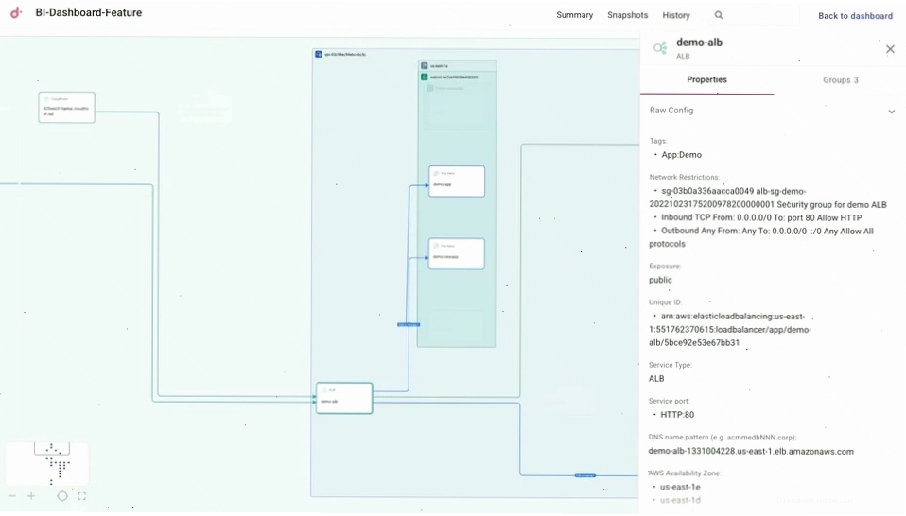Click the App:Demo tag text

[681, 155]
